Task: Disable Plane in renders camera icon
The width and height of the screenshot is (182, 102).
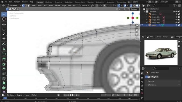Action: [x=179, y=25]
